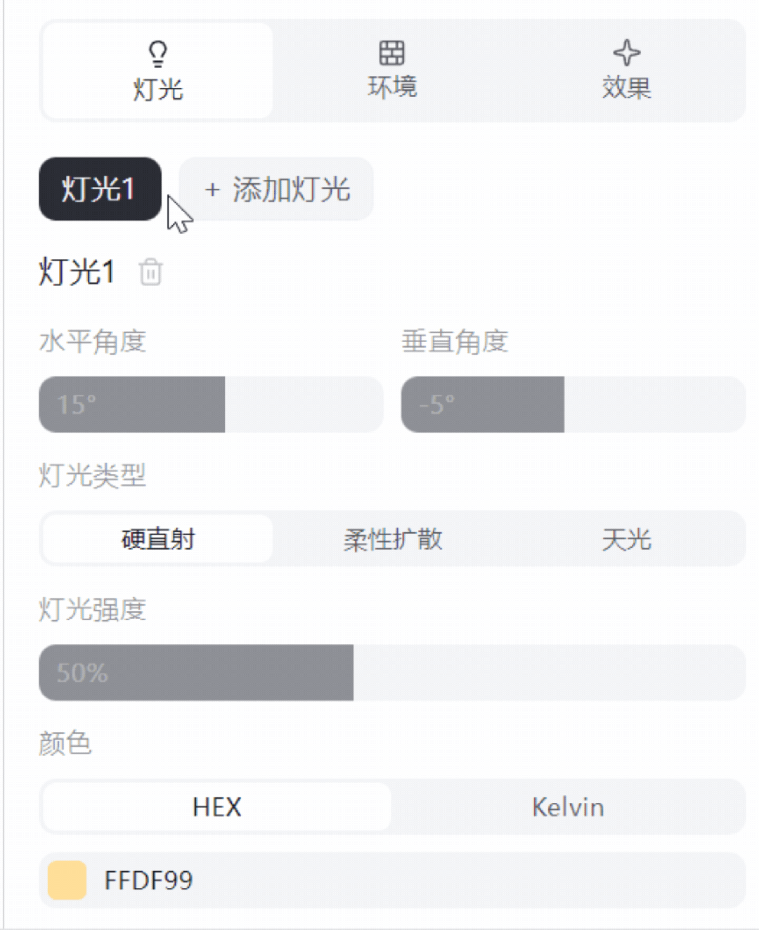This screenshot has height=930, width=759.
Task: Select the dark 灯光1 chip
Action: (x=100, y=189)
